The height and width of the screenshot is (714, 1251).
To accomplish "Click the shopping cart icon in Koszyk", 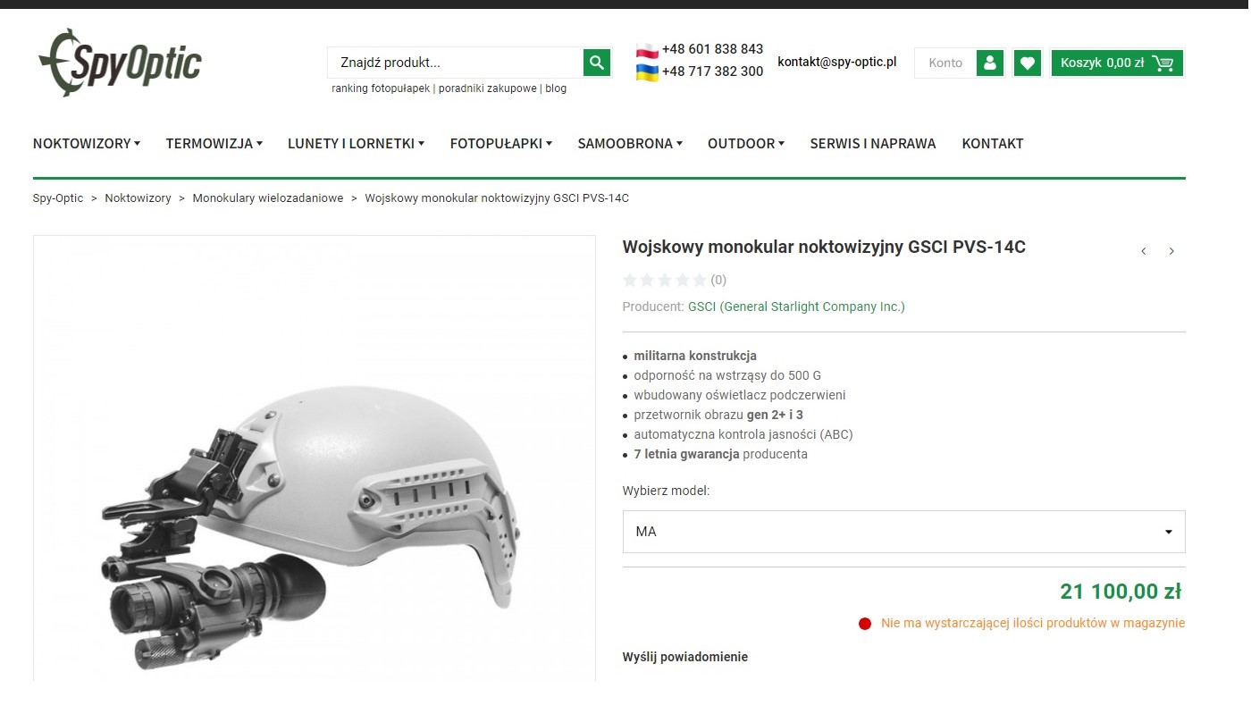I will [x=1163, y=63].
